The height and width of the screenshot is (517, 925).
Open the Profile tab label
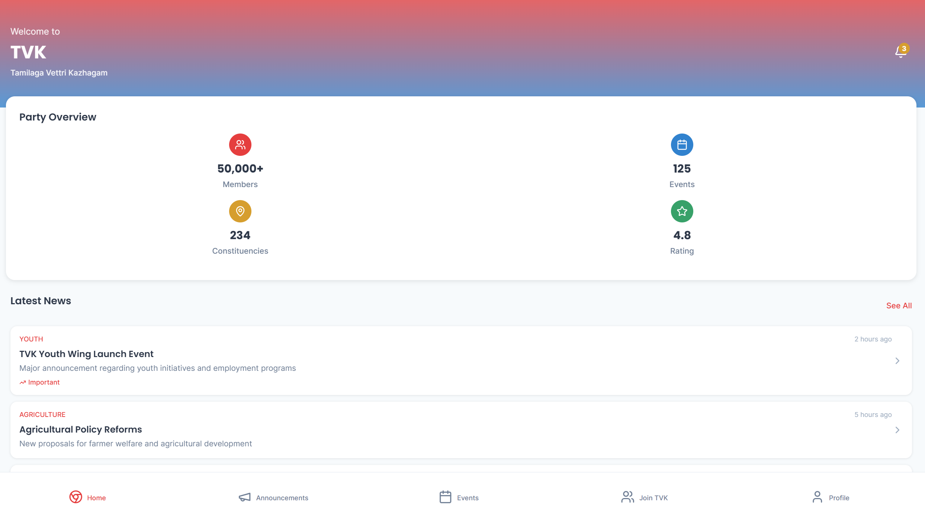pyautogui.click(x=839, y=498)
